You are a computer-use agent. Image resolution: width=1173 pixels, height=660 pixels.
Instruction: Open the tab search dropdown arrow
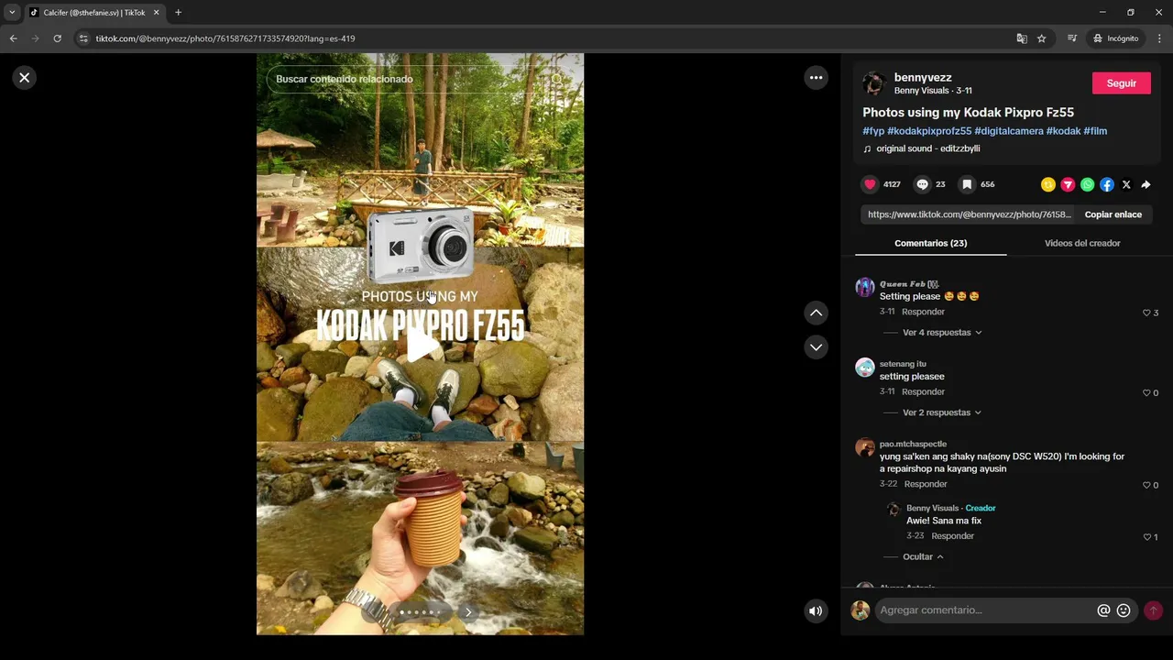click(x=12, y=13)
